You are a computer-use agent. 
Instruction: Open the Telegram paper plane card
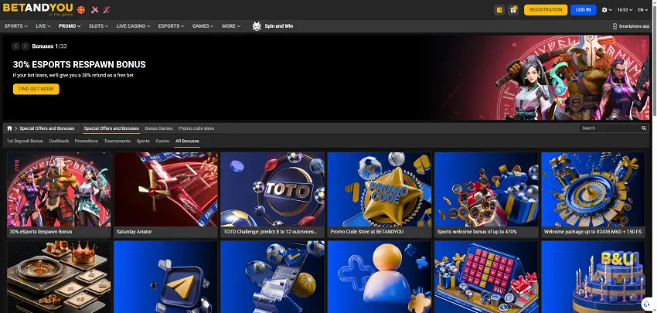[166, 277]
